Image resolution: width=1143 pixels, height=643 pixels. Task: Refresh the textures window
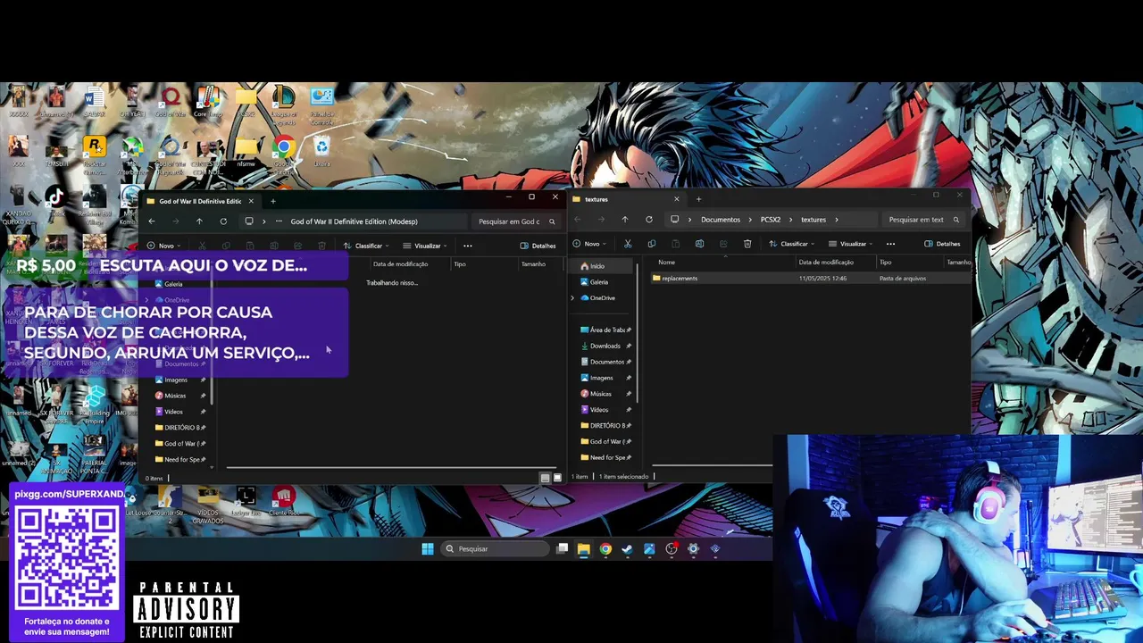(x=649, y=220)
